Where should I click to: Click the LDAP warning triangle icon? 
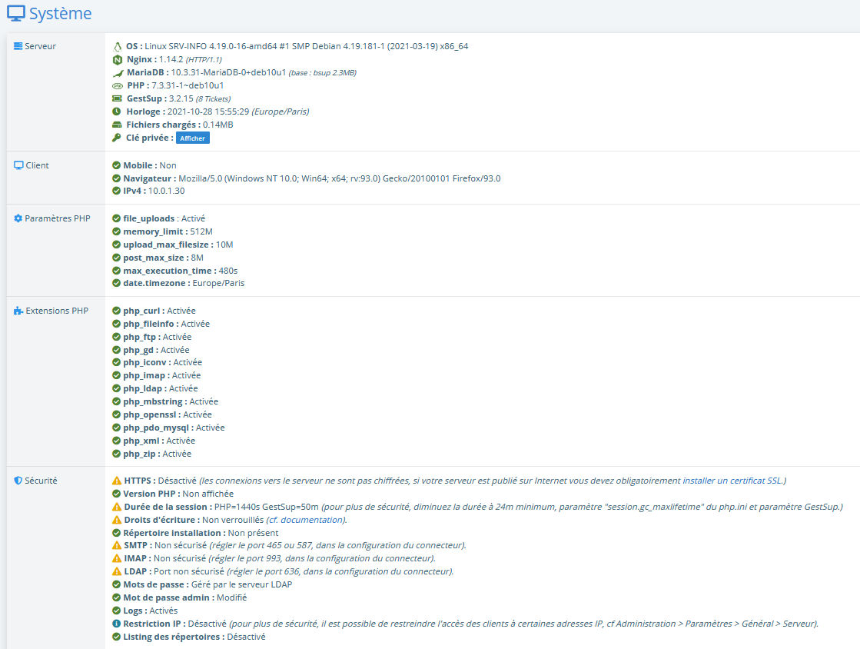117,571
